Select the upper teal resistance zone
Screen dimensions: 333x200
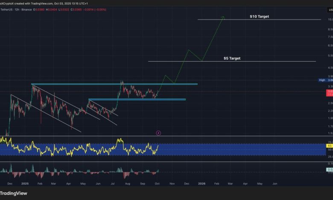point(114,84)
